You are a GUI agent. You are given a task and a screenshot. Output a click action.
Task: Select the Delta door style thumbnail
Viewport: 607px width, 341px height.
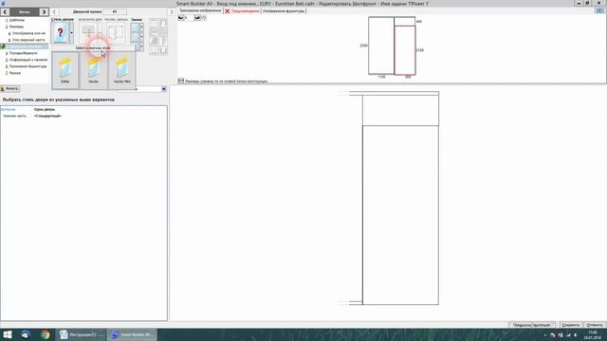pyautogui.click(x=65, y=70)
